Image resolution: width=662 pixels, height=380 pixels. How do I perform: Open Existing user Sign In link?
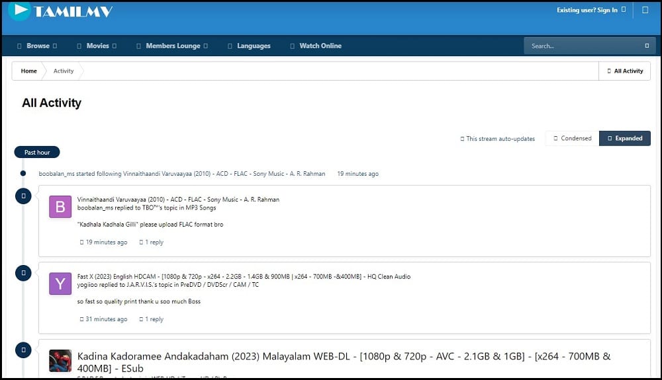591,10
